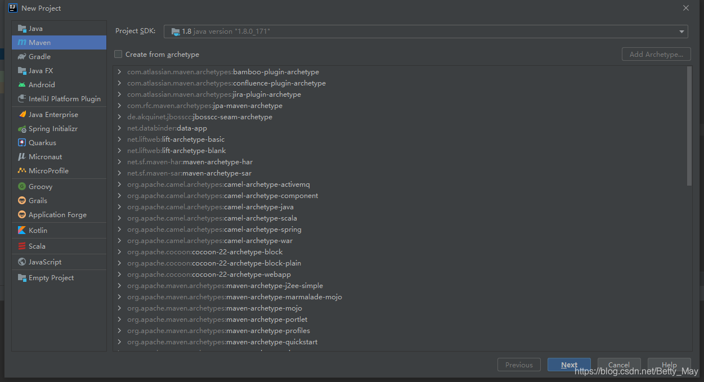
Task: Select maven-archetype-mojo row
Action: coord(400,308)
